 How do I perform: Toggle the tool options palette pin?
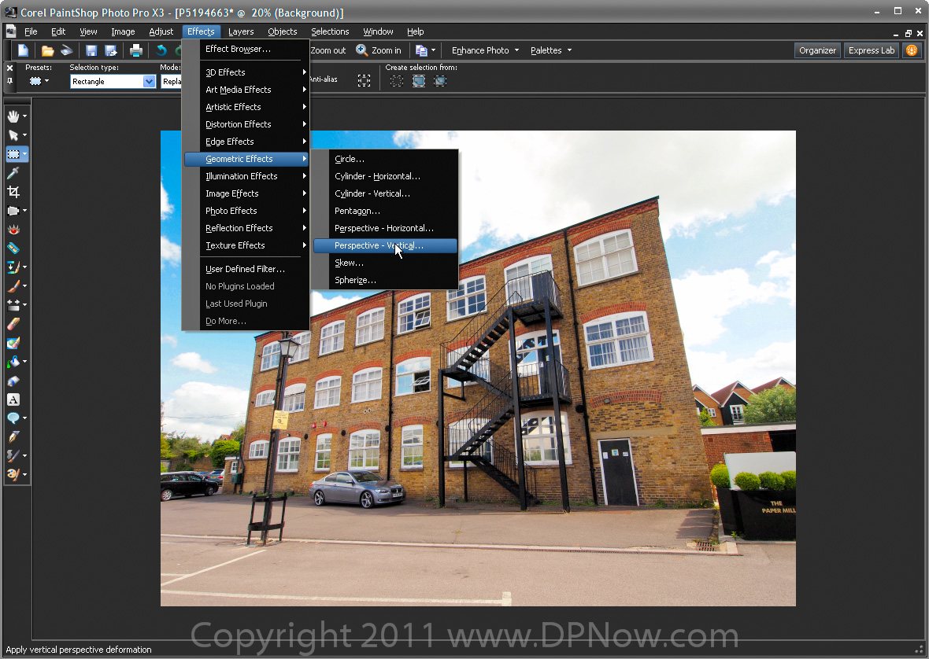pyautogui.click(x=9, y=80)
